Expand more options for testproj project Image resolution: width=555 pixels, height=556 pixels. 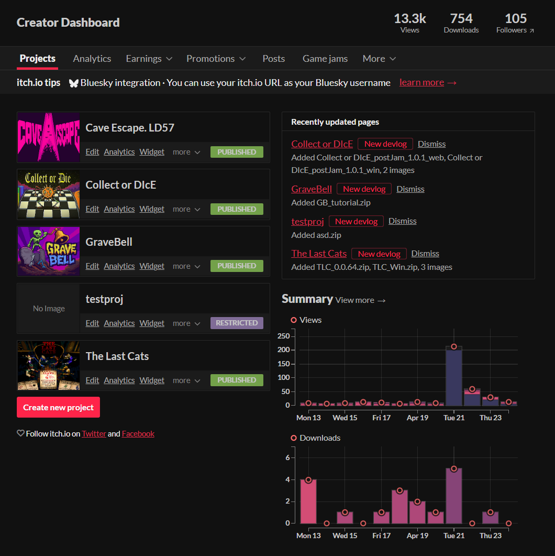pos(186,323)
